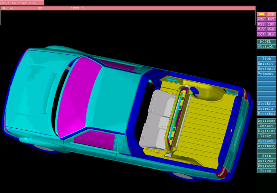
Task: Click Obrázek directly below MODEL
Action: coord(266,47)
